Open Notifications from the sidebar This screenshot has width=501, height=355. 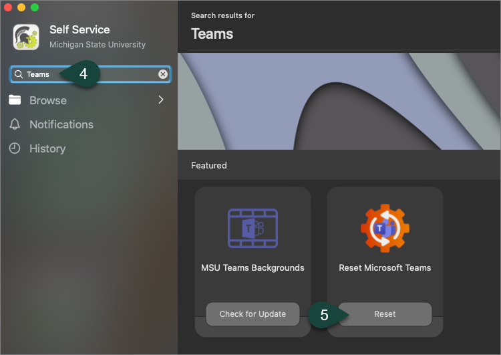pyautogui.click(x=61, y=124)
